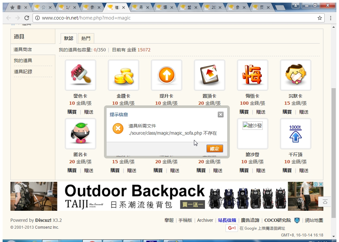The height and width of the screenshot is (242, 339).
Task: Click 購買 under 匿名卡
Action: (x=72, y=170)
